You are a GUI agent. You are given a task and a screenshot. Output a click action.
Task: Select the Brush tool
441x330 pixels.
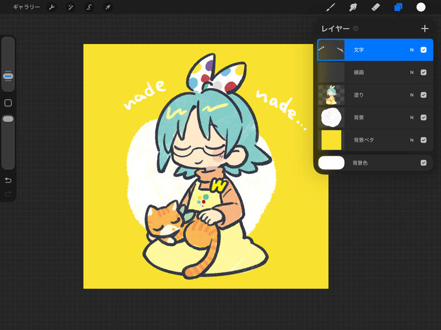pyautogui.click(x=330, y=7)
